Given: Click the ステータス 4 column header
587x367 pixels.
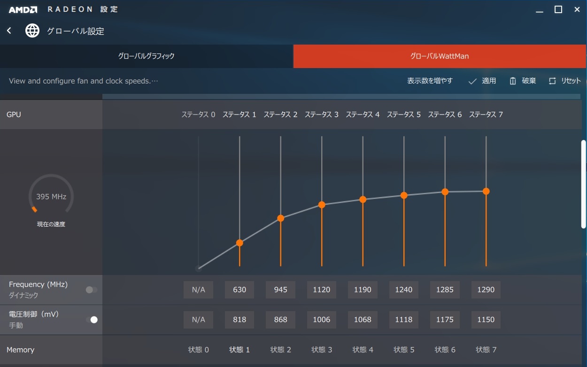Looking at the screenshot, I should (363, 115).
